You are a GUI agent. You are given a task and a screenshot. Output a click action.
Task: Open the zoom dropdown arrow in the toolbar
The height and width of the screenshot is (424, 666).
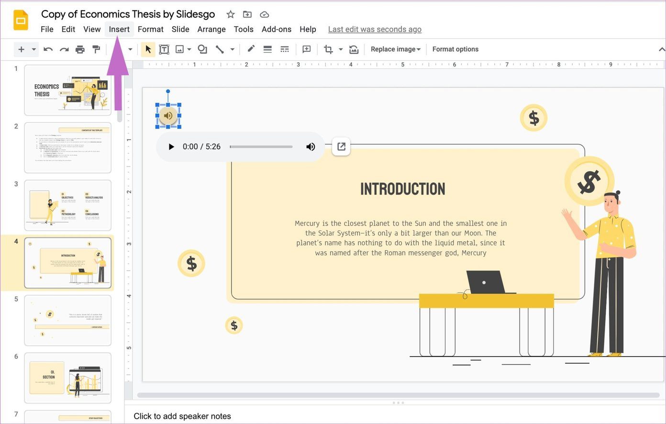(130, 49)
